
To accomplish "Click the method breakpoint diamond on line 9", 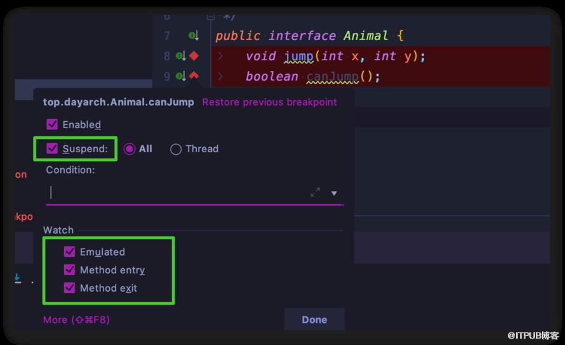I will click(194, 75).
